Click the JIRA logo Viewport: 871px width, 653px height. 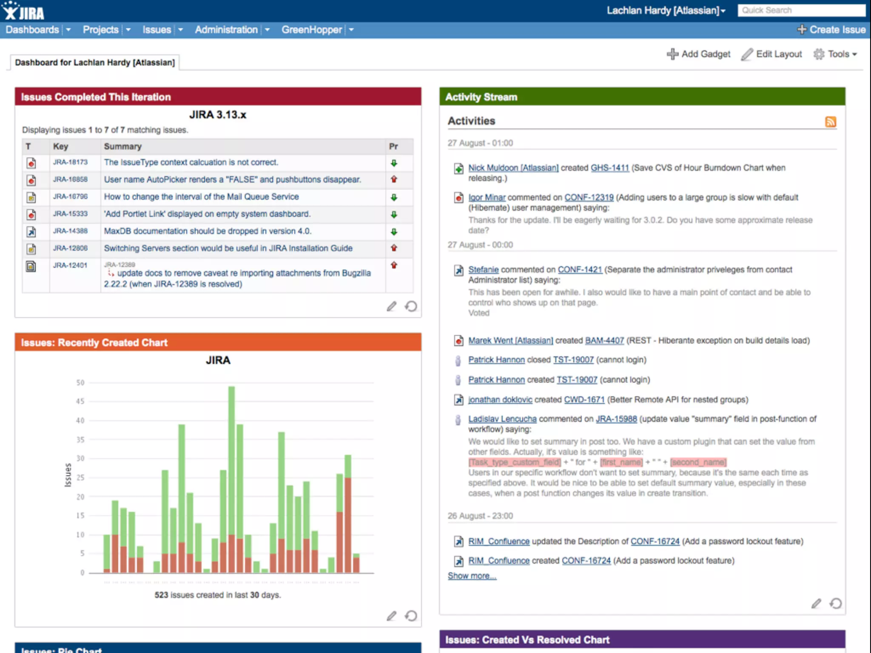tap(23, 11)
